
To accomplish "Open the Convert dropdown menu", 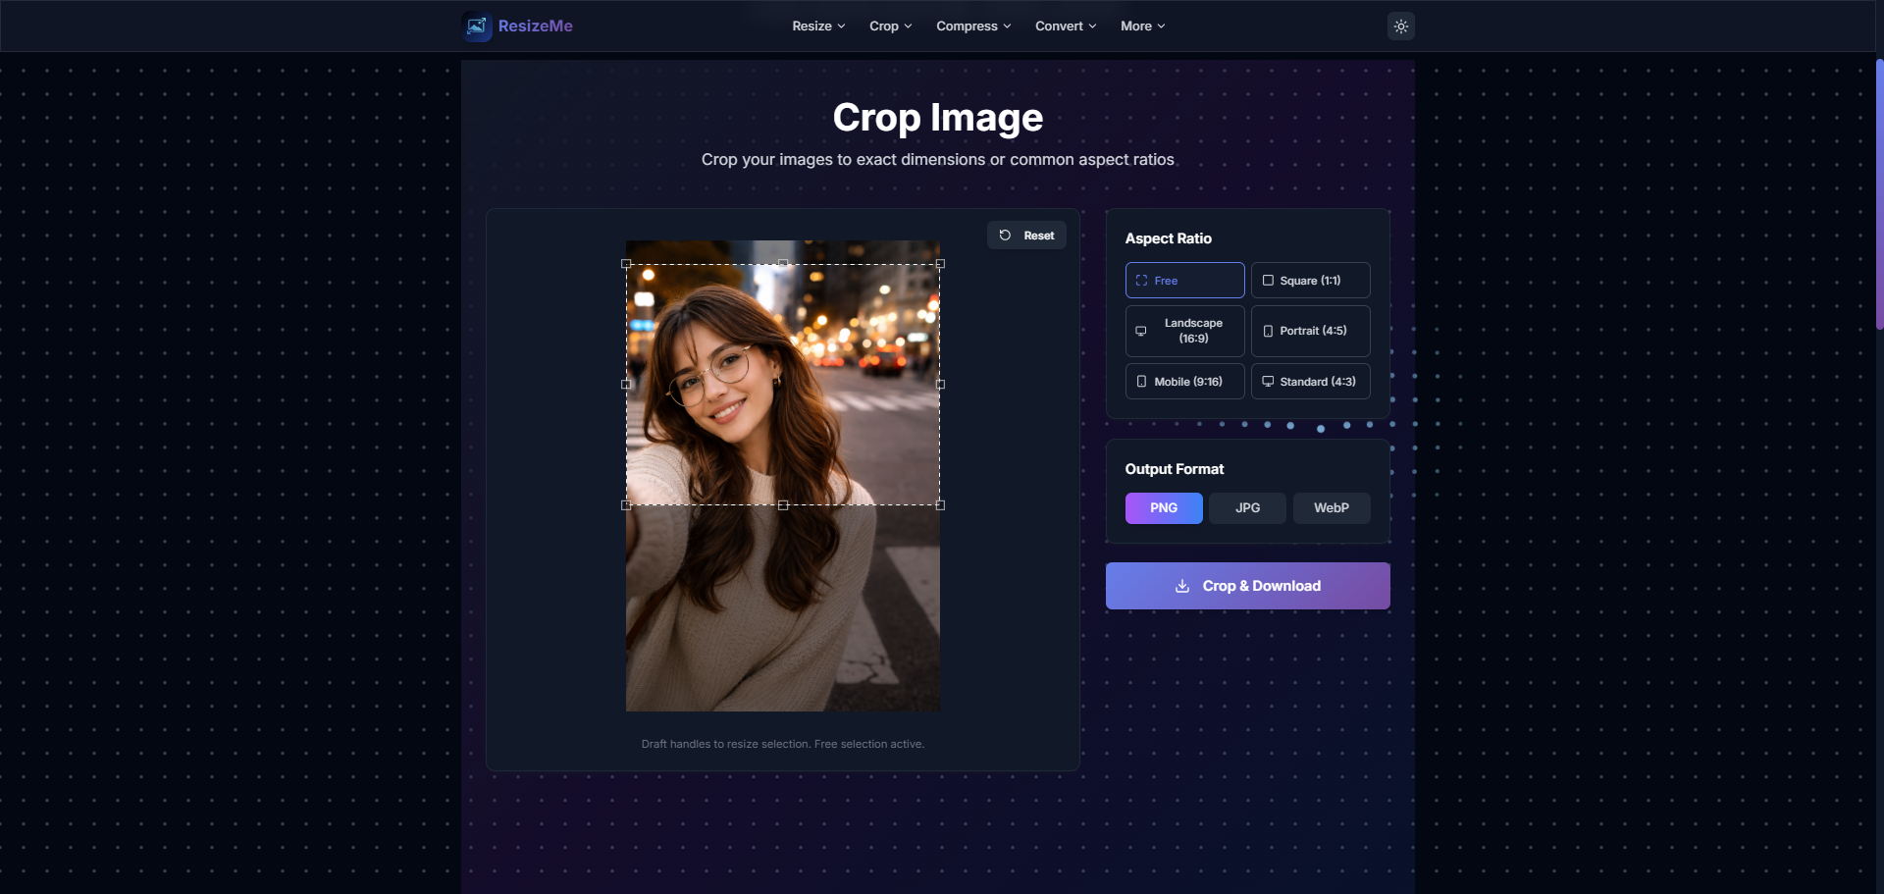I will [1066, 26].
